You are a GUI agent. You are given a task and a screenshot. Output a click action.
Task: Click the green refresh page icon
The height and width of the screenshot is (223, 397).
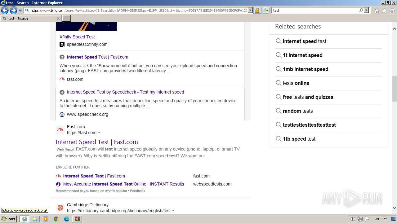[266, 10]
